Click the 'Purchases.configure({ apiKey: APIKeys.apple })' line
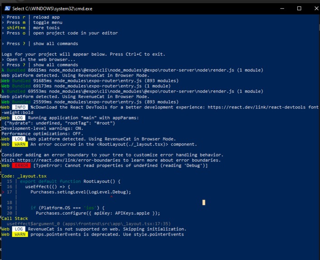320x260 pixels. coord(98,213)
